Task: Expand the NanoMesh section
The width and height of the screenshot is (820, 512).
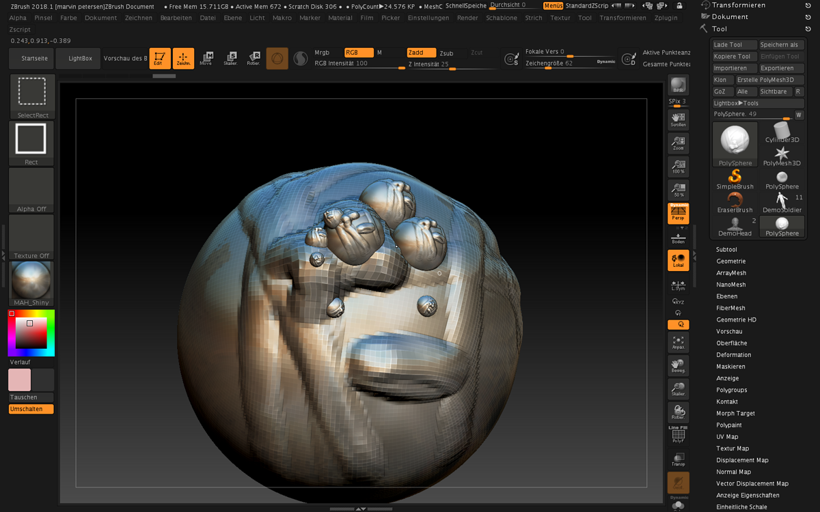Action: pos(731,285)
